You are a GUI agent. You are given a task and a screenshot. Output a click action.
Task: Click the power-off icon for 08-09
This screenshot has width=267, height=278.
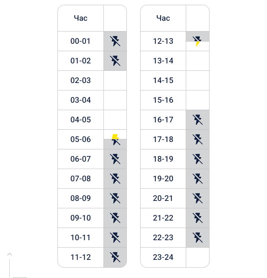point(115,198)
